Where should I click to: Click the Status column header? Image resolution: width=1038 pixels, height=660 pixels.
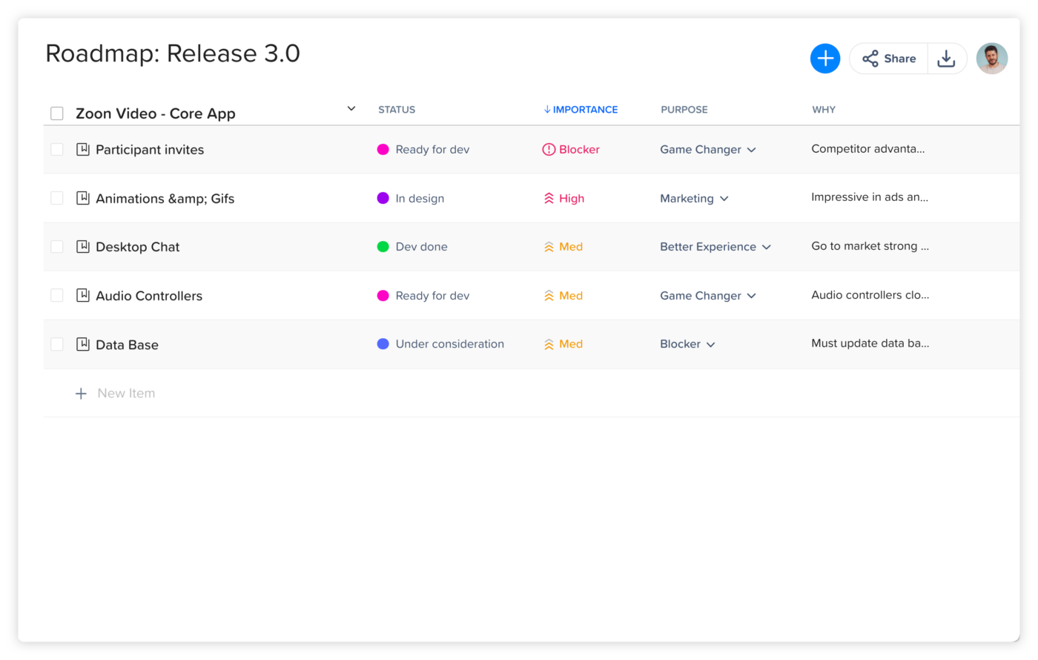click(x=397, y=109)
